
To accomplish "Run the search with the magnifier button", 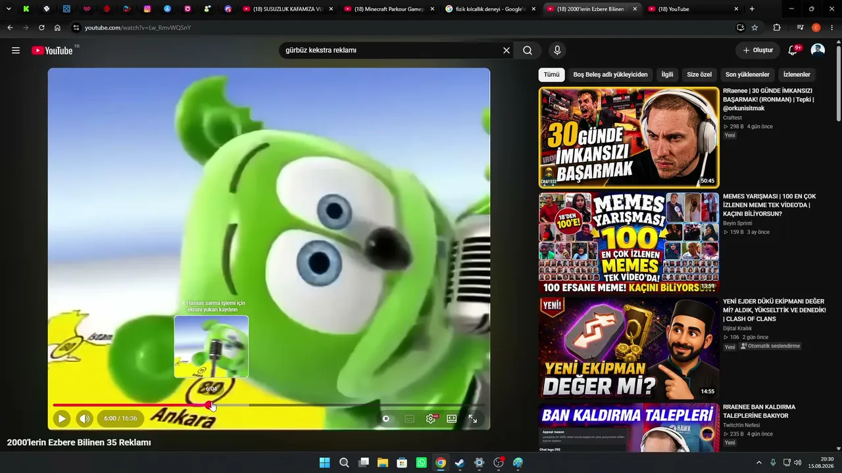I will click(x=528, y=51).
